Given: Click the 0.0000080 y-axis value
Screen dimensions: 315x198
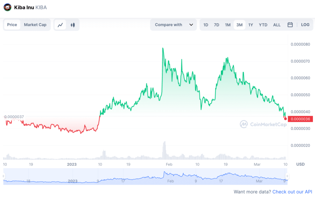Looking at the screenshot, I should click(300, 44).
